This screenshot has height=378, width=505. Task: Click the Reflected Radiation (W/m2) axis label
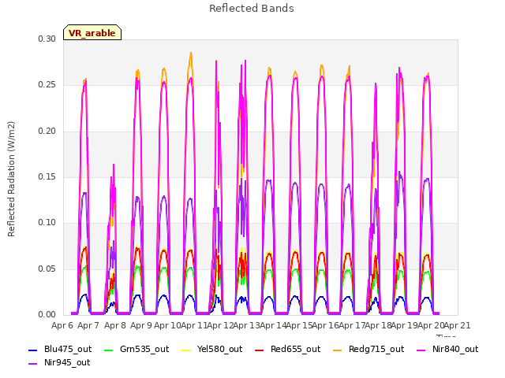pyautogui.click(x=11, y=179)
